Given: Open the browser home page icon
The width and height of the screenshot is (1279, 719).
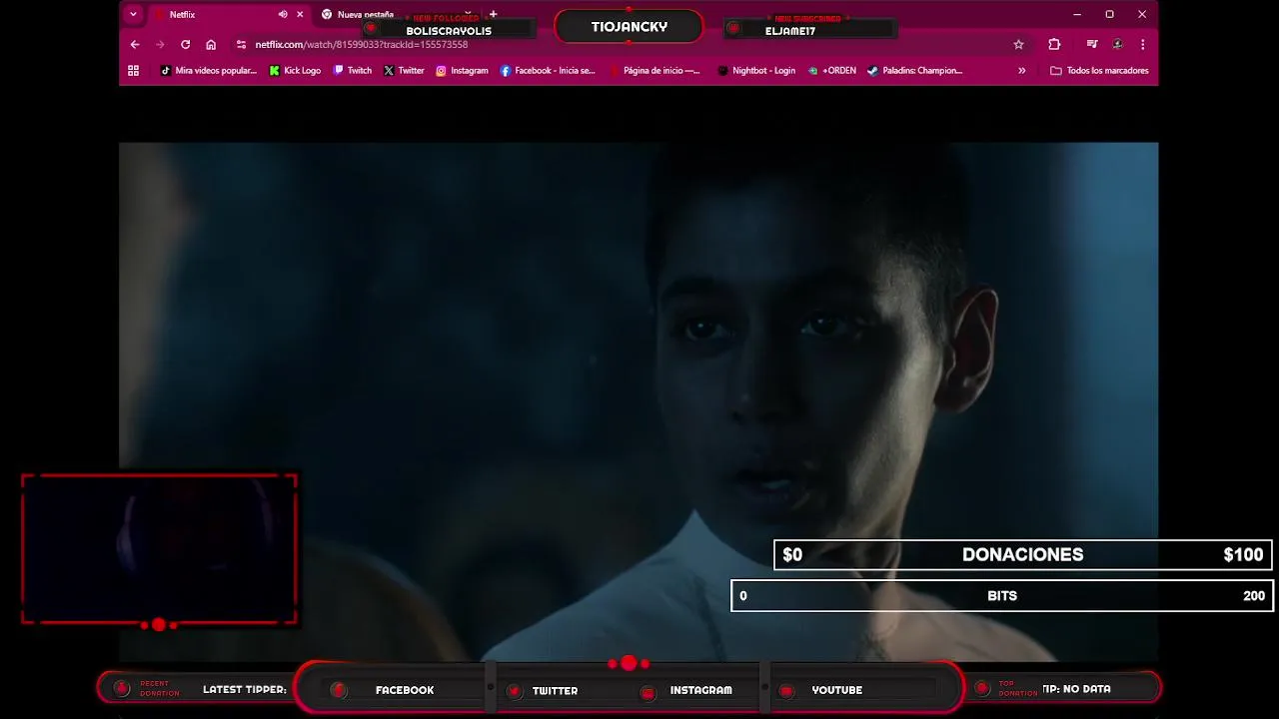Looking at the screenshot, I should 211,44.
